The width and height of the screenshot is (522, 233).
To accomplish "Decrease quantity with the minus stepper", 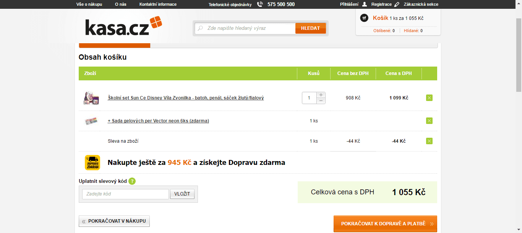I will 321,101.
